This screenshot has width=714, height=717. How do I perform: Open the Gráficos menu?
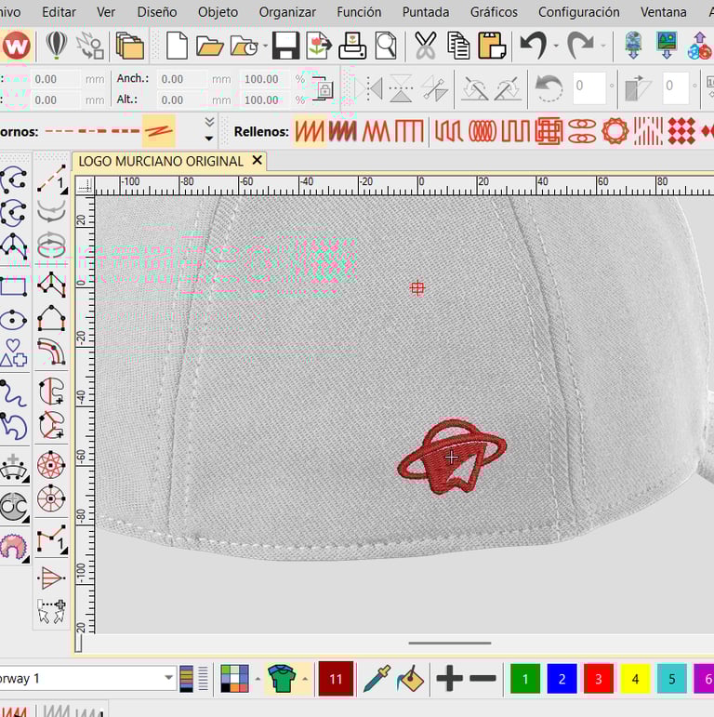point(494,12)
